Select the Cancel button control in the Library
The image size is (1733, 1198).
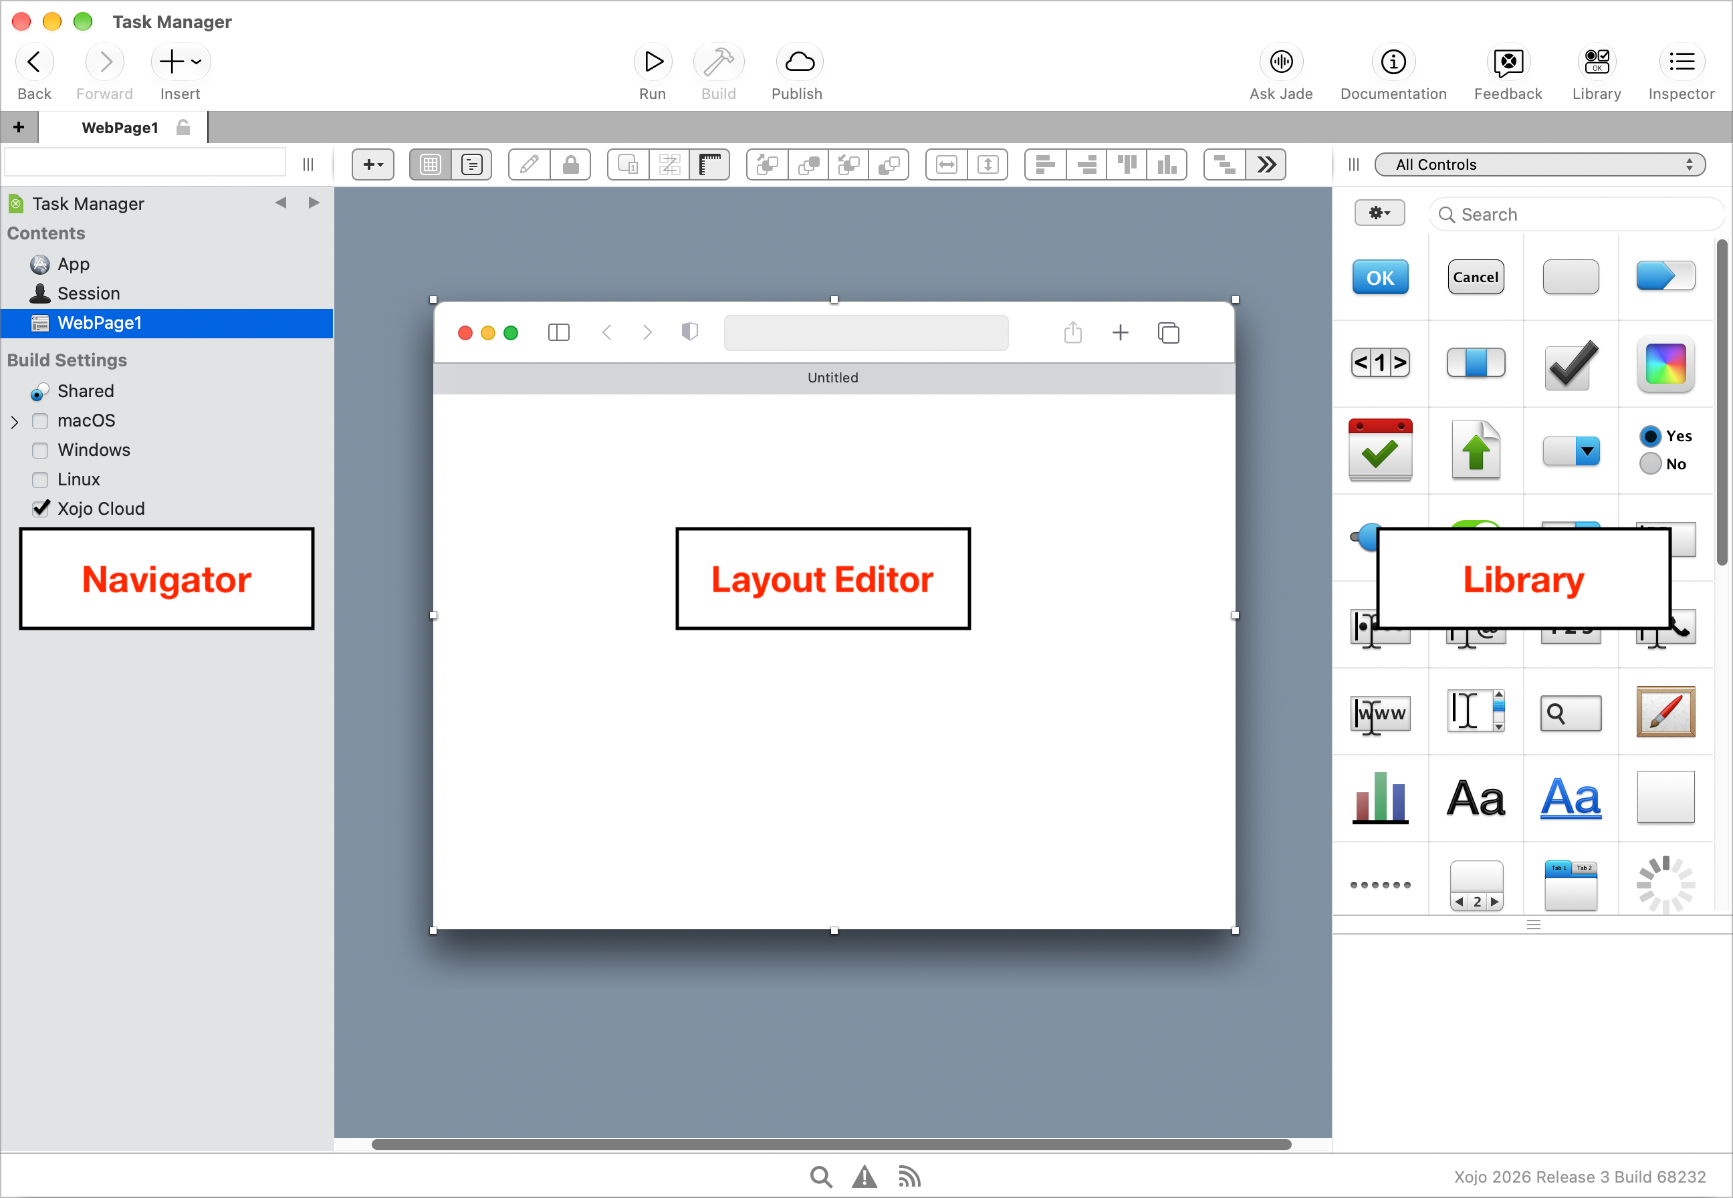point(1475,277)
